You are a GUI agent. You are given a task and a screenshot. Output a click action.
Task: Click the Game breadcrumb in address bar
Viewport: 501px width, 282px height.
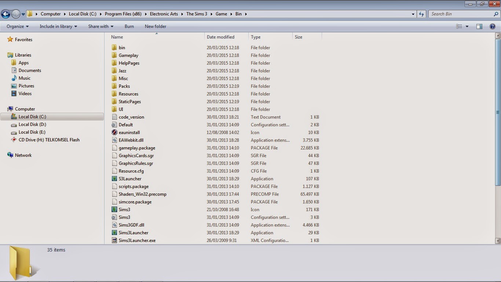click(221, 14)
